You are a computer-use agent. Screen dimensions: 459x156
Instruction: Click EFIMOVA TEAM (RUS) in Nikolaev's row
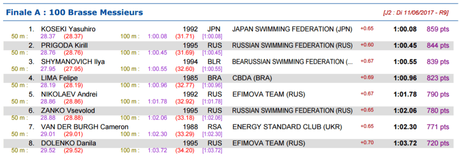269,95
